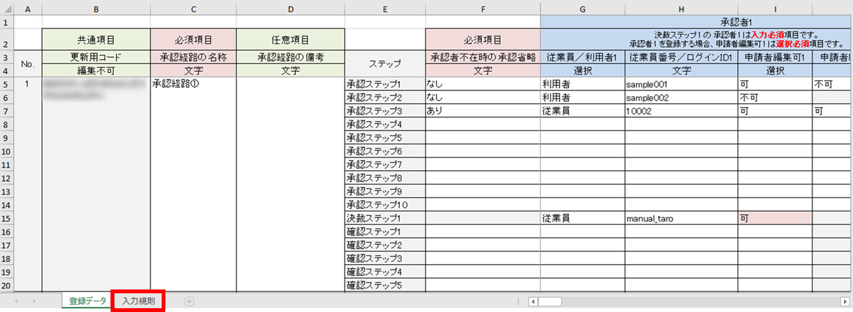The image size is (853, 312).
Task: Click 不可 cell in row 6
Action: click(775, 98)
